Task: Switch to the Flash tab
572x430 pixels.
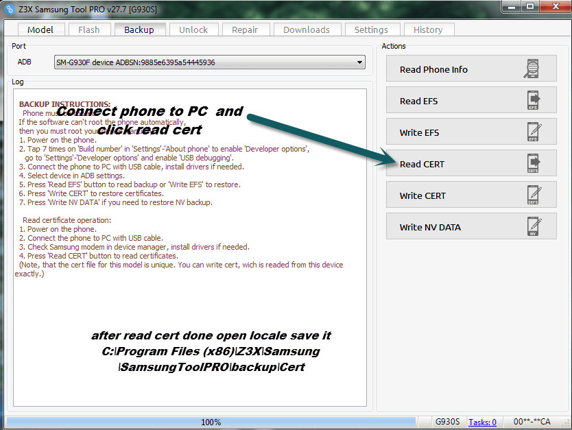Action: 88,29
